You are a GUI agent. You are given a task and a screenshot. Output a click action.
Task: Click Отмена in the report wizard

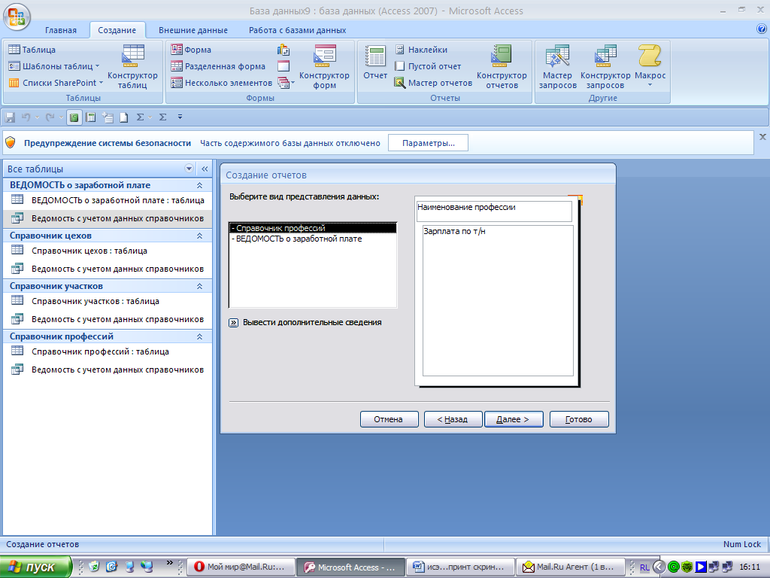pos(389,419)
